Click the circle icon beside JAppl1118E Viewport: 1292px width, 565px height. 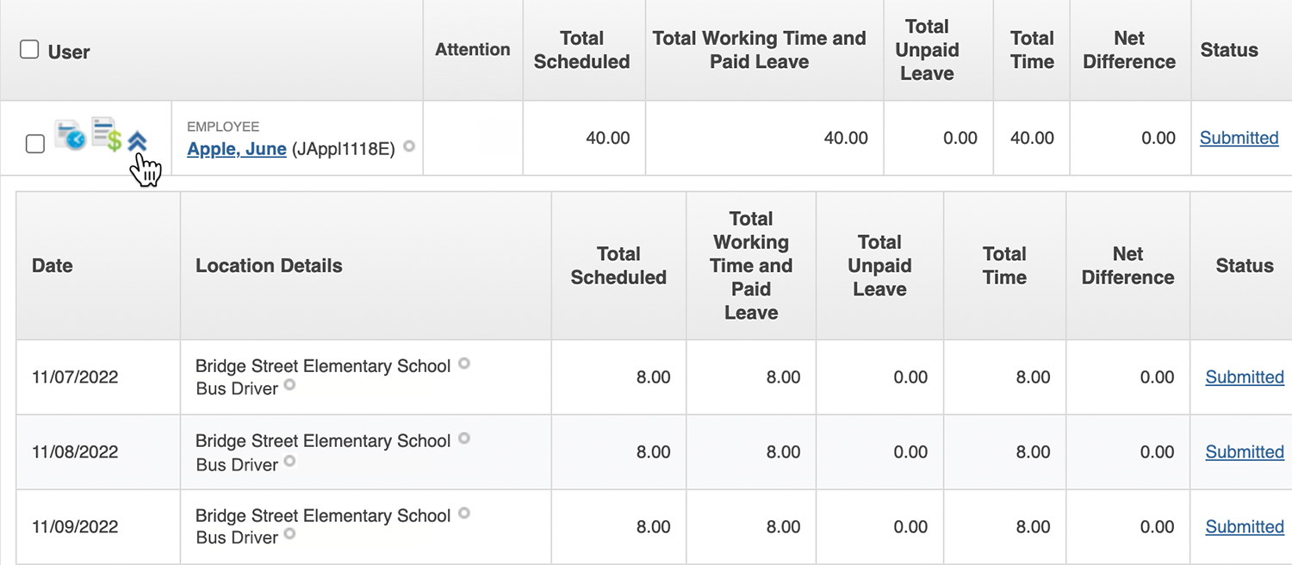(x=409, y=146)
